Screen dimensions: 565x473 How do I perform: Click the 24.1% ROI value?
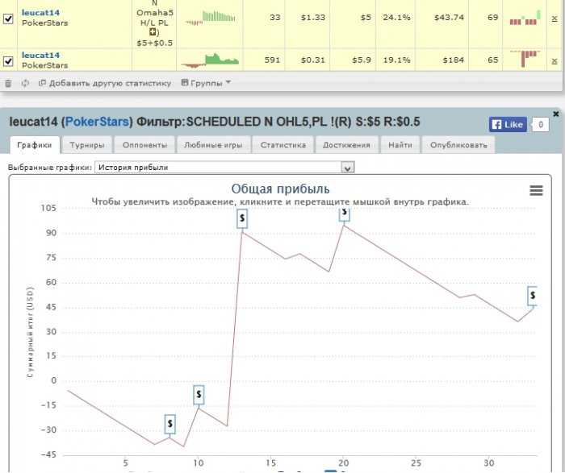pos(396,17)
